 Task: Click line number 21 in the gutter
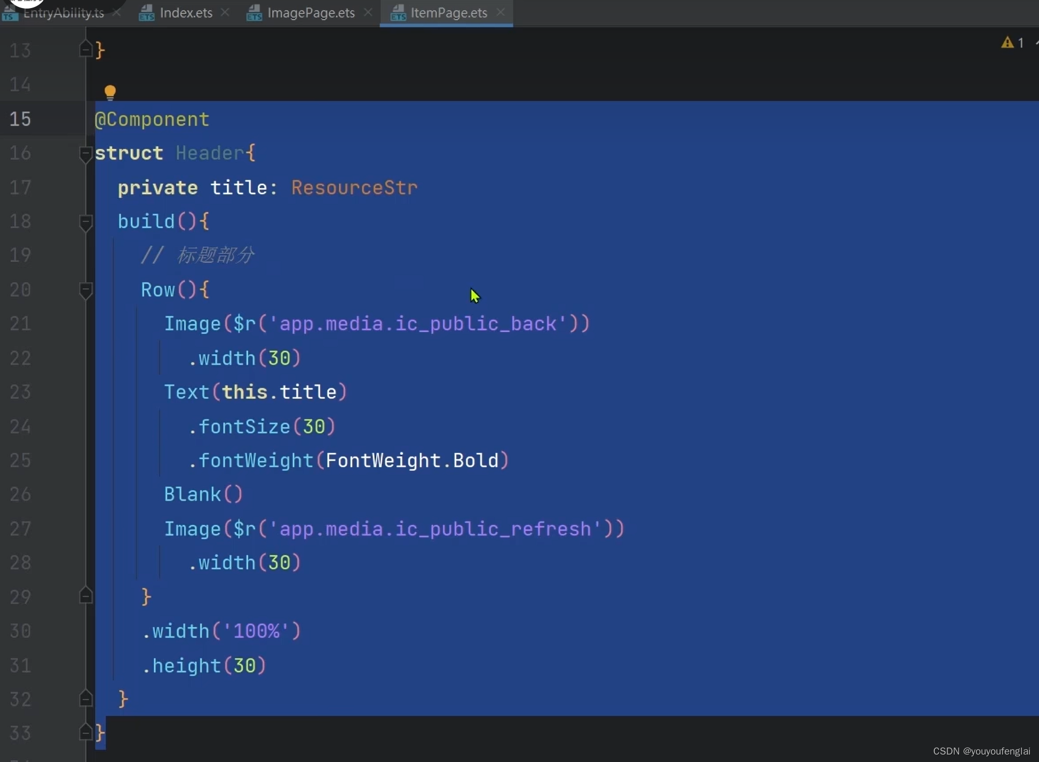pyautogui.click(x=20, y=324)
